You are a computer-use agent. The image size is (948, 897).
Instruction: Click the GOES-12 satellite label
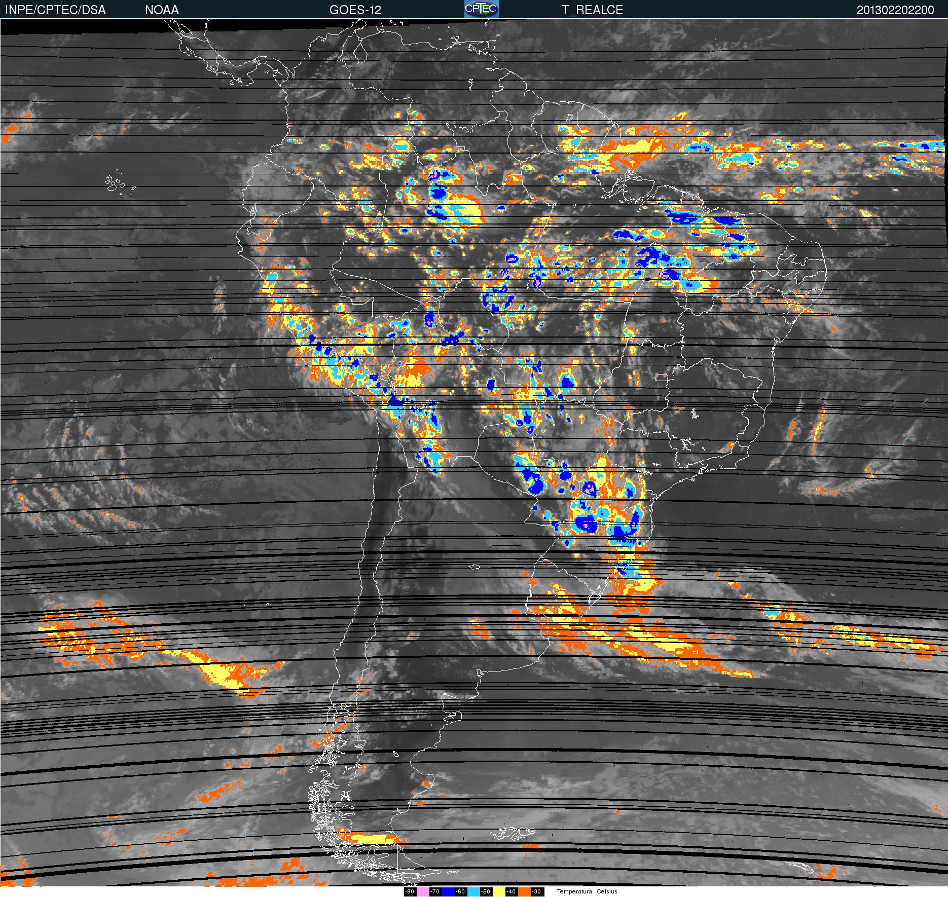tap(355, 10)
